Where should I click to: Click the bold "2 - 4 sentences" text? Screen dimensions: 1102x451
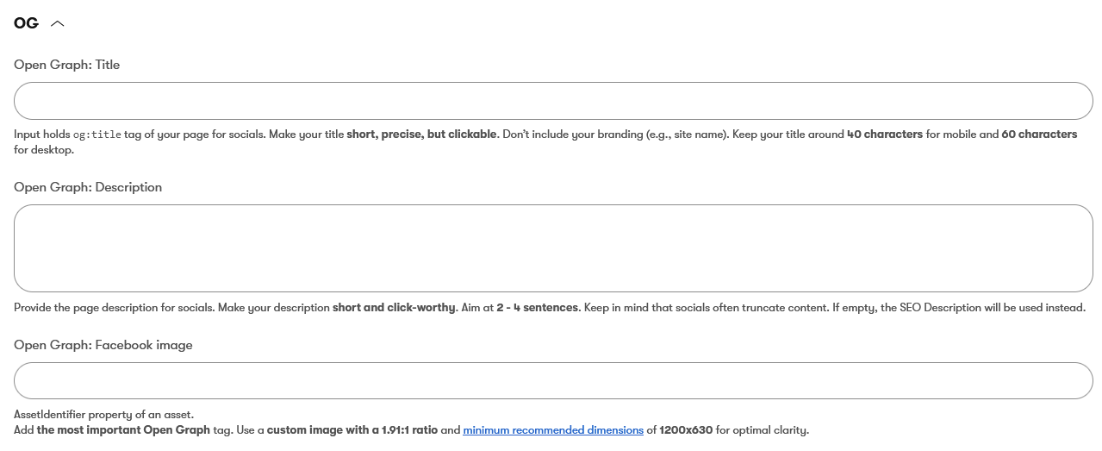(x=537, y=308)
